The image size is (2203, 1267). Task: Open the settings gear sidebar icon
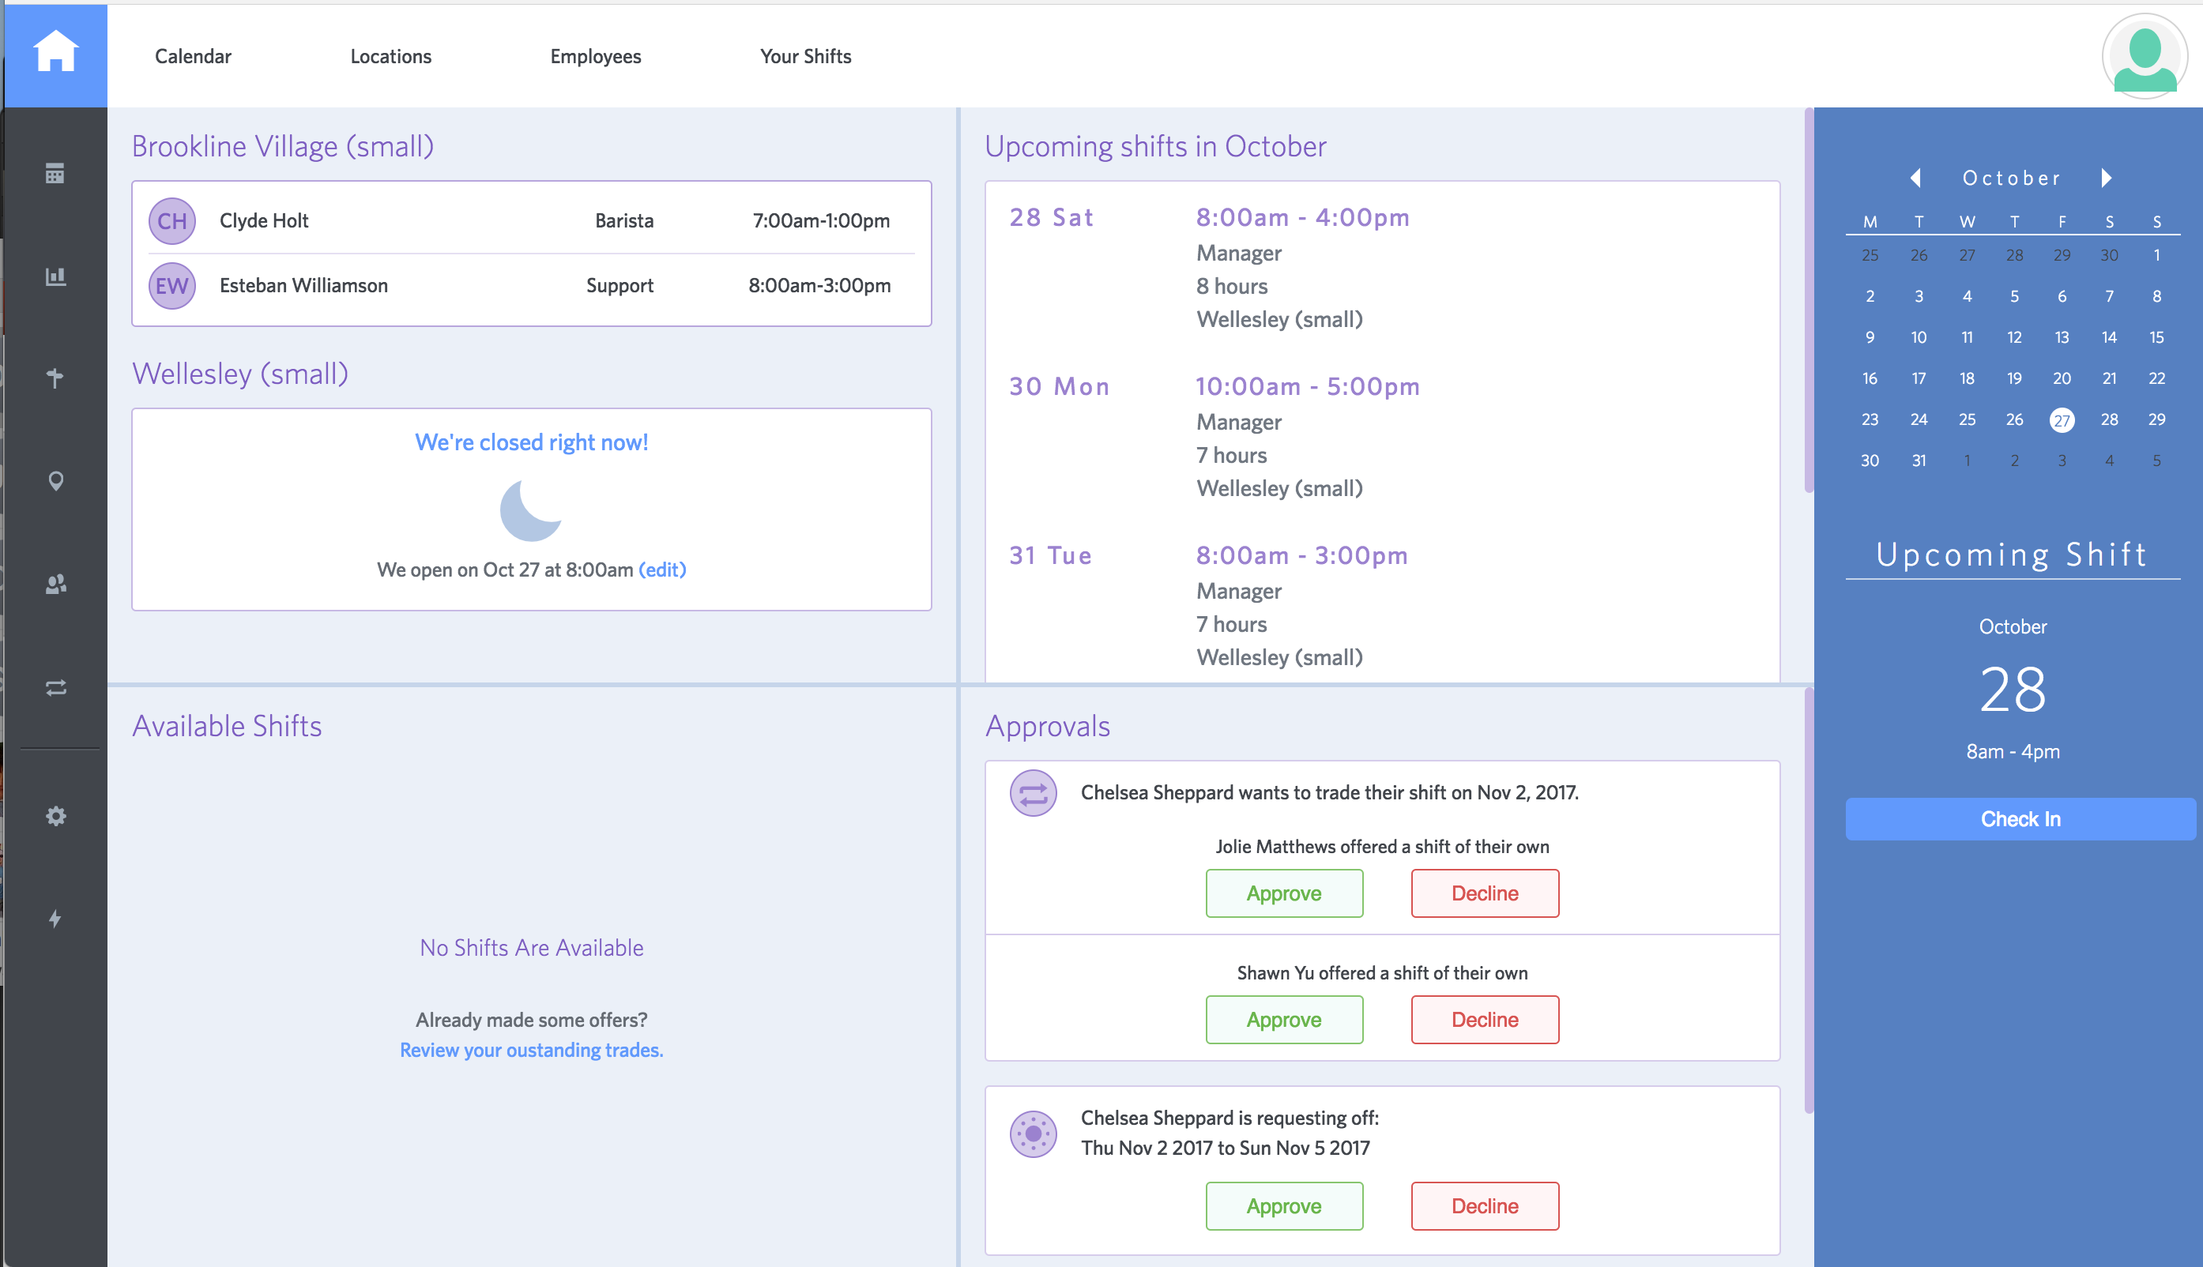(55, 815)
